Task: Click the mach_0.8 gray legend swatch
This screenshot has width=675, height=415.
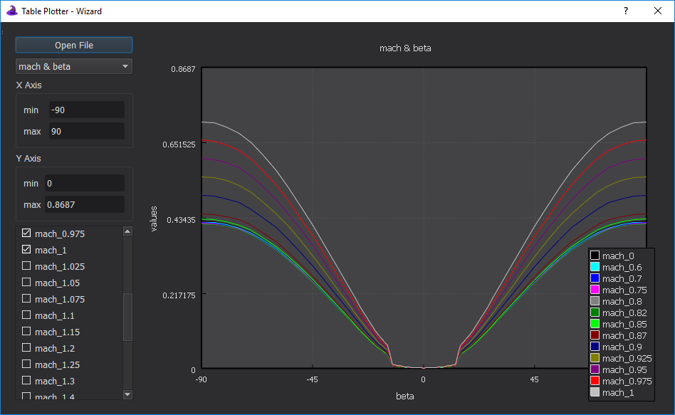Action: 595,301
